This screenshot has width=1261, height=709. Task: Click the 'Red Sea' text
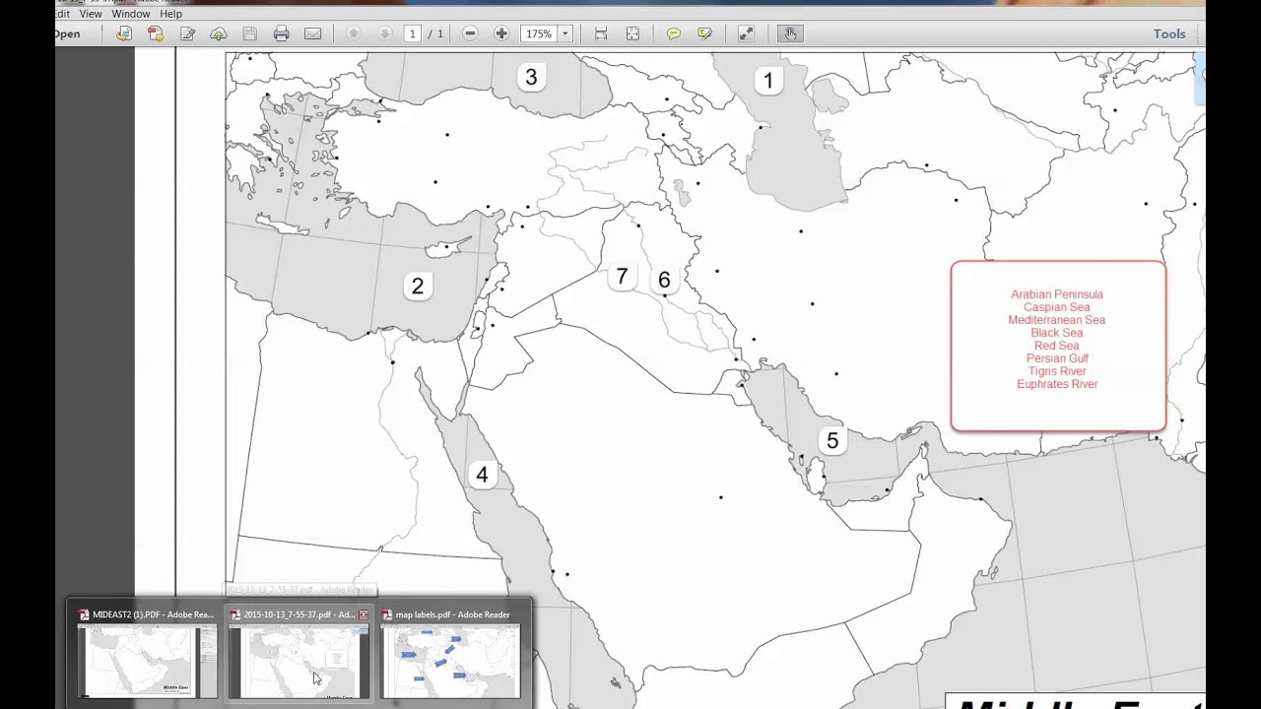coord(1057,346)
